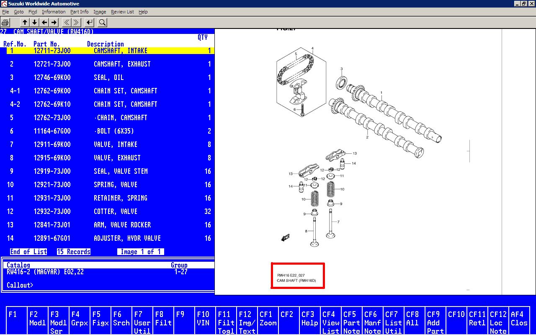Click the CF7 List Util button
Image resolution: width=536 pixels, height=335 pixels.
click(x=394, y=321)
